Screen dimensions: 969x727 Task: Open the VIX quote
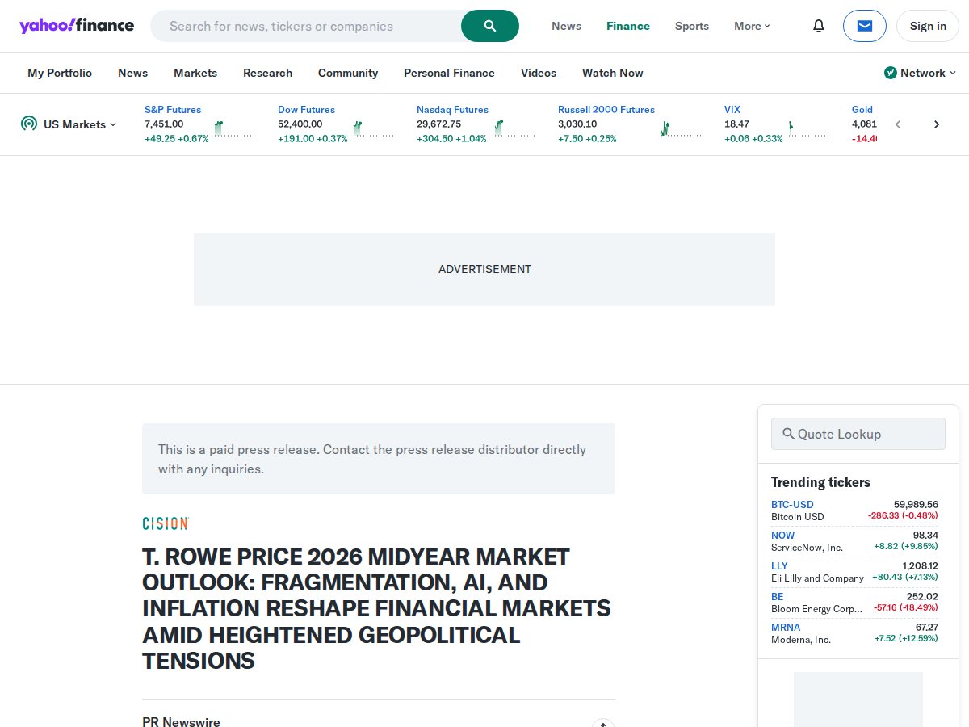pyautogui.click(x=732, y=110)
